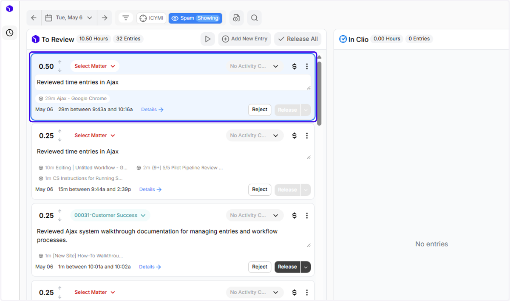Decrease hours on the 0.50 entry
Viewport: 510px width, 301px height.
tap(60, 70)
